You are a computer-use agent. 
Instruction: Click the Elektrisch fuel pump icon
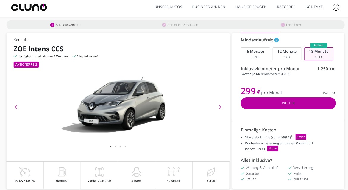(x=62, y=172)
